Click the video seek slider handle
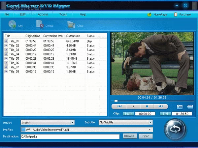This screenshot has height=148, width=198. coord(116,101)
